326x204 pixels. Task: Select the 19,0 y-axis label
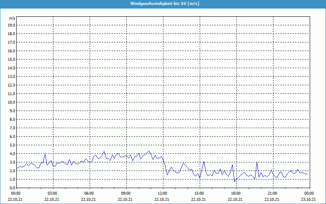[x=12, y=25]
